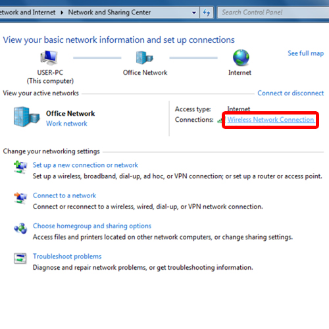Click the homegroup spheres icon
Viewport: 329px width, 329px height.
coord(20,228)
